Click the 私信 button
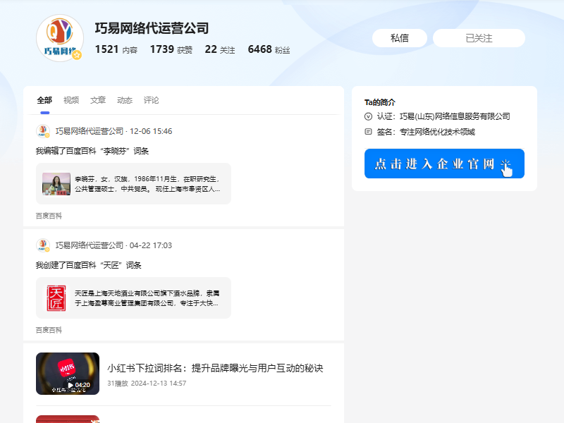Image resolution: width=564 pixels, height=423 pixels. 400,38
